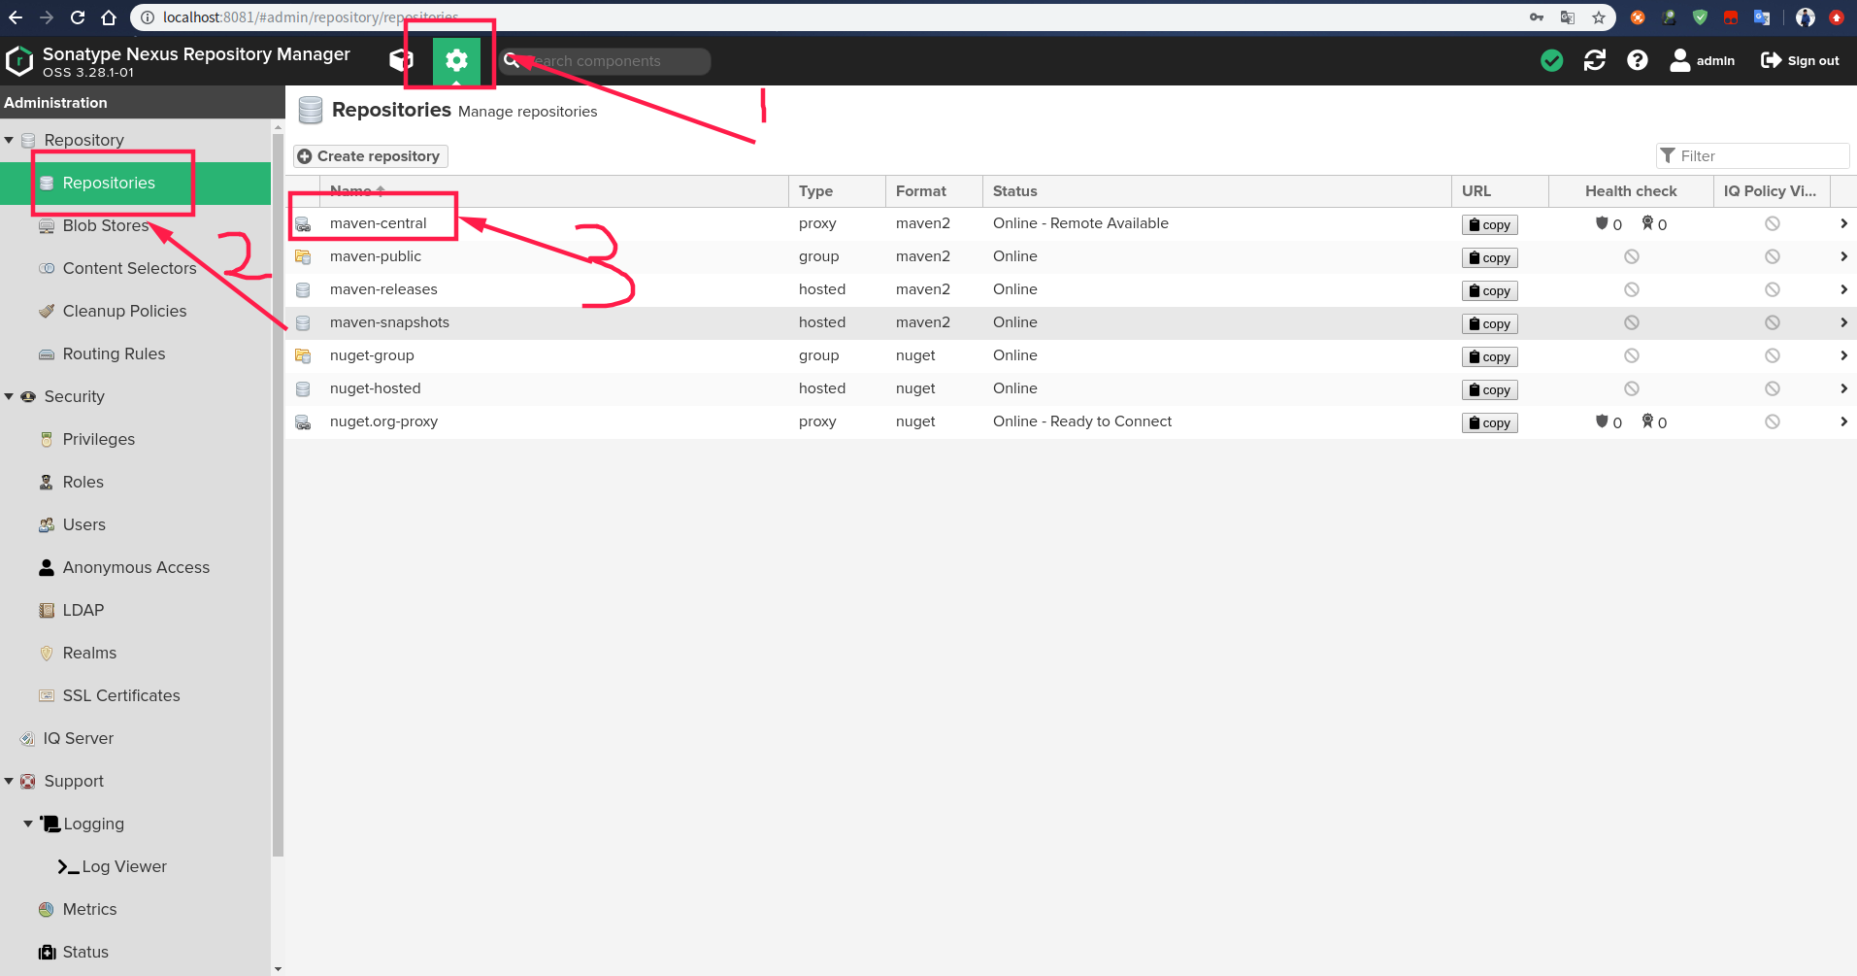
Task: Click the Filter input field
Action: 1752,155
